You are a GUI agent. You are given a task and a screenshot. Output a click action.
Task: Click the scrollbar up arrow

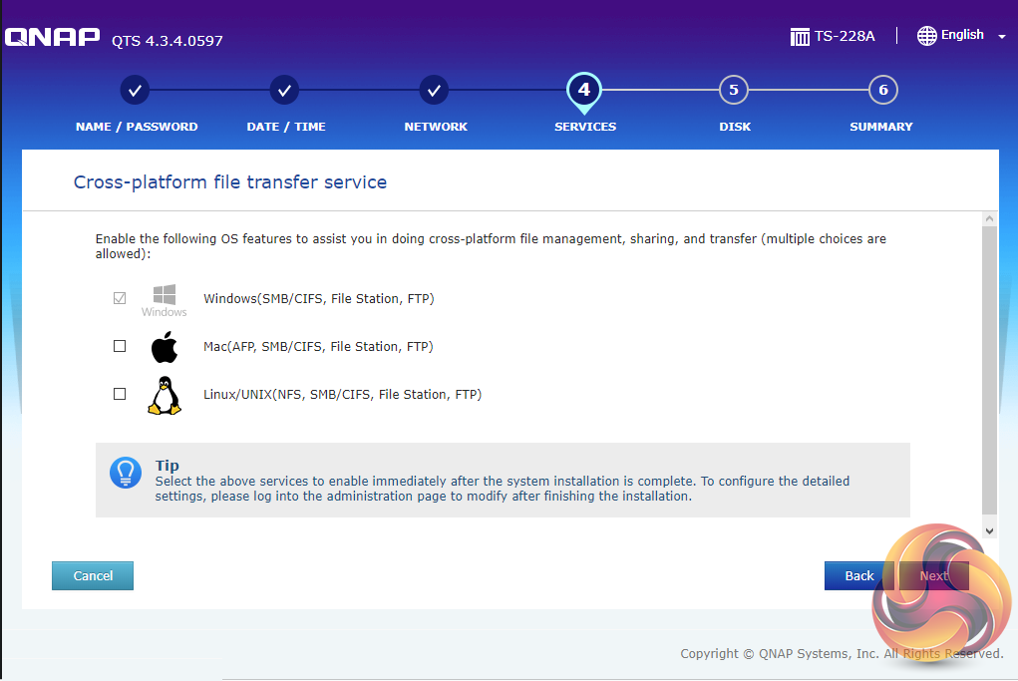[989, 218]
